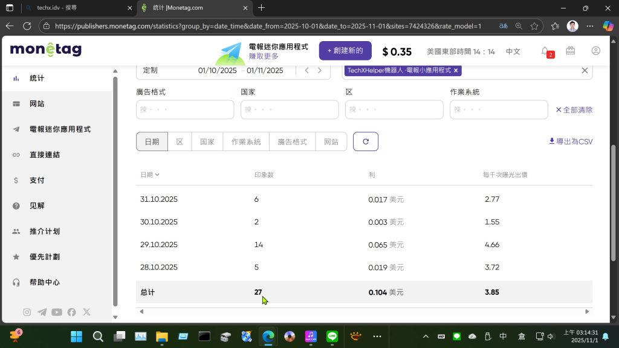Open Instagram social icon in sidebar
The image size is (619, 348).
tap(27, 312)
